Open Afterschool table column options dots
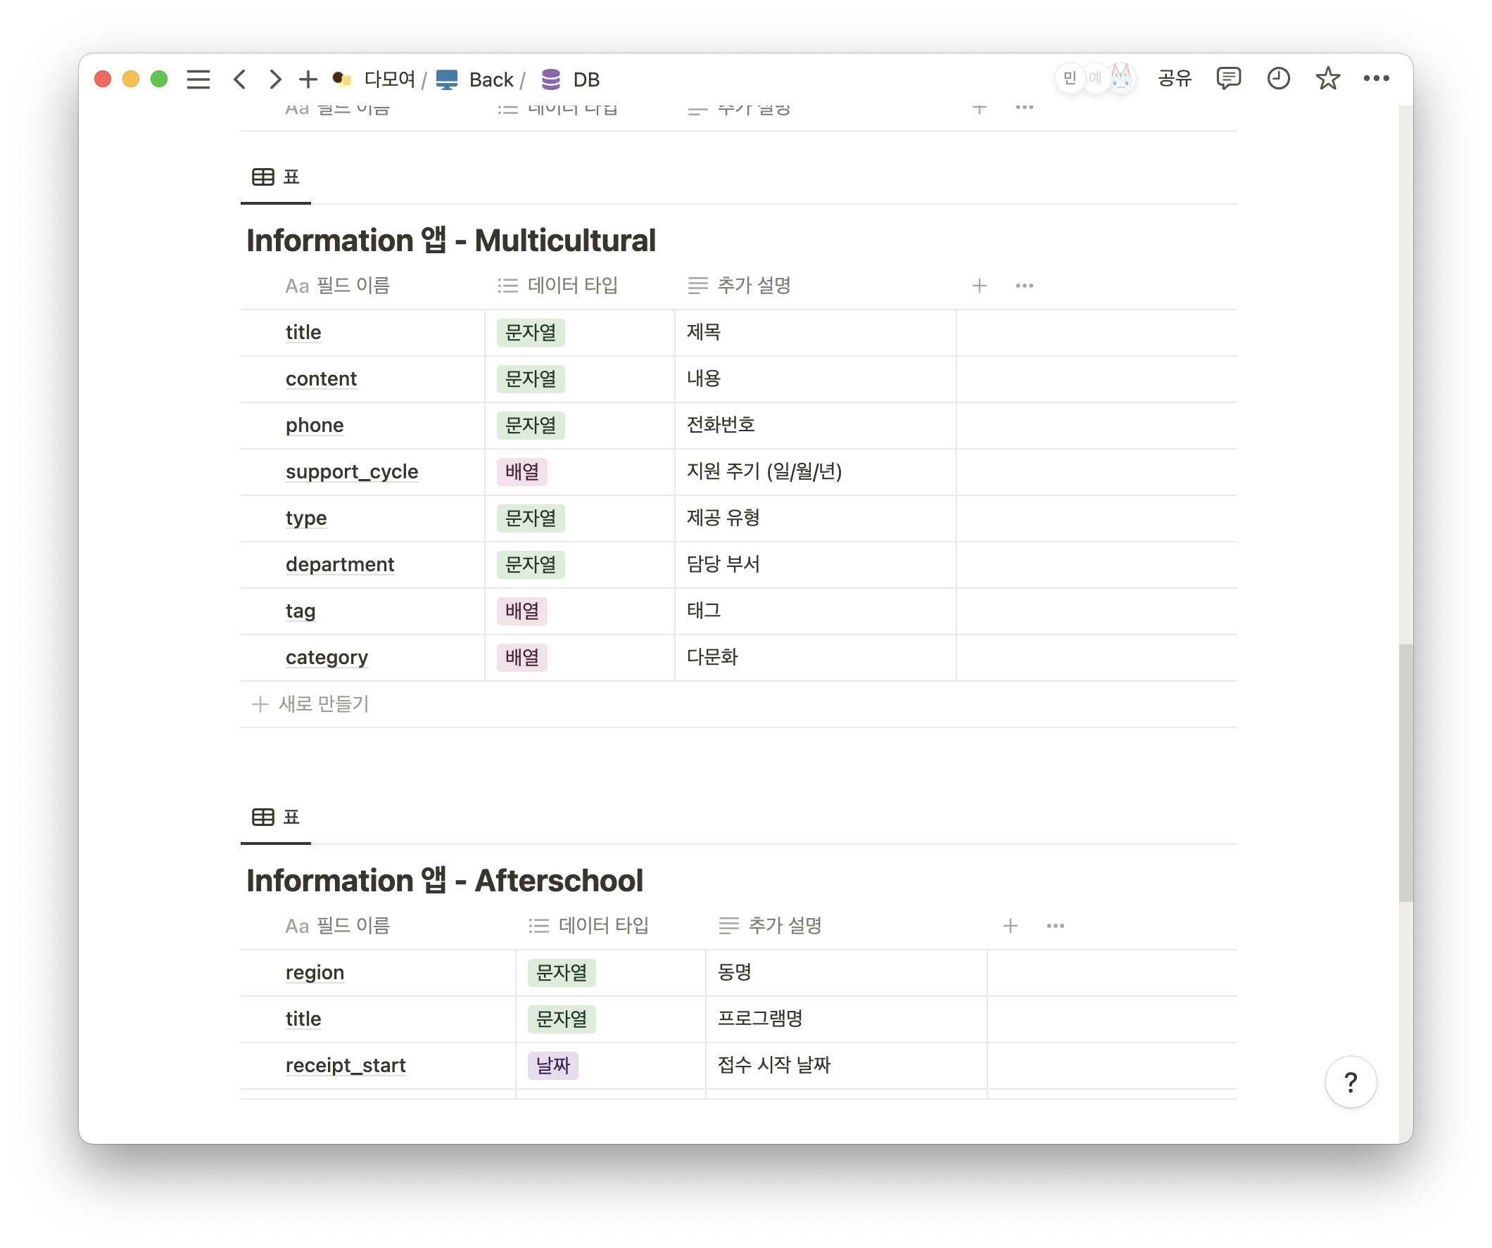The width and height of the screenshot is (1492, 1248). [x=1055, y=926]
